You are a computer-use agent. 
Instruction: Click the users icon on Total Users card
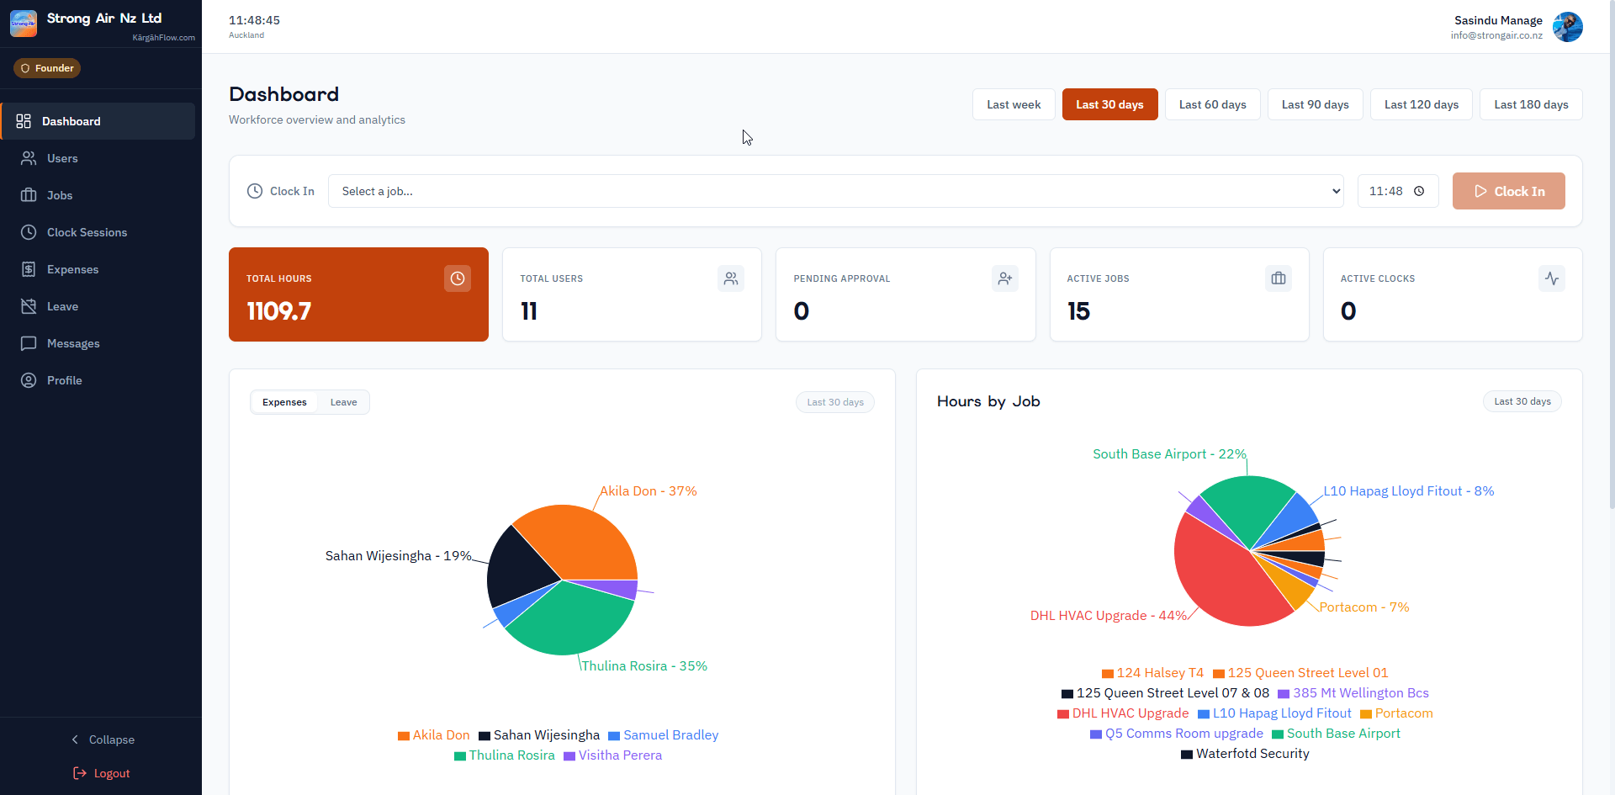coord(731,278)
